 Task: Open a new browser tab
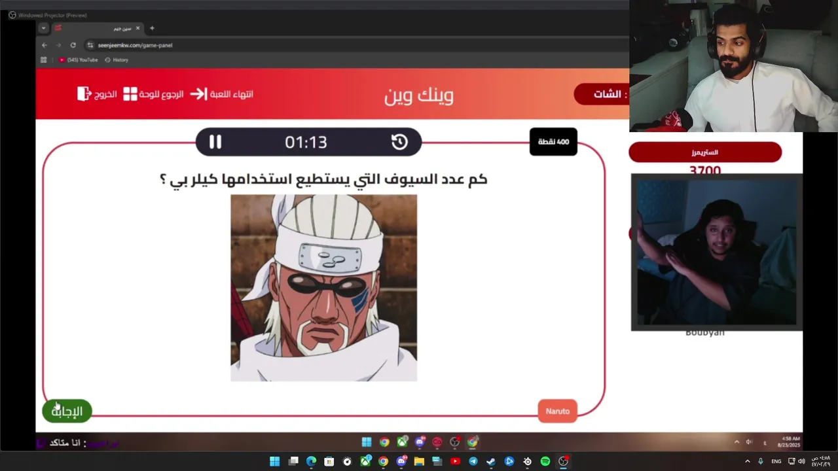pos(152,28)
